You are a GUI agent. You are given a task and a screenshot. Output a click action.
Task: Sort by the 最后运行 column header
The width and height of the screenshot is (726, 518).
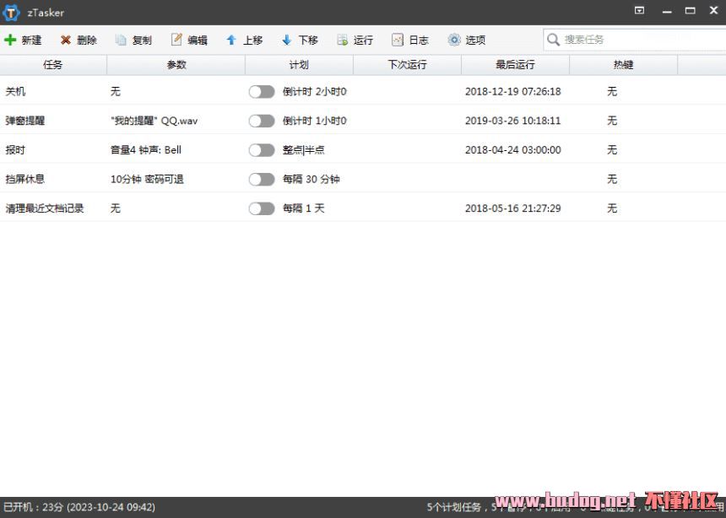(515, 65)
